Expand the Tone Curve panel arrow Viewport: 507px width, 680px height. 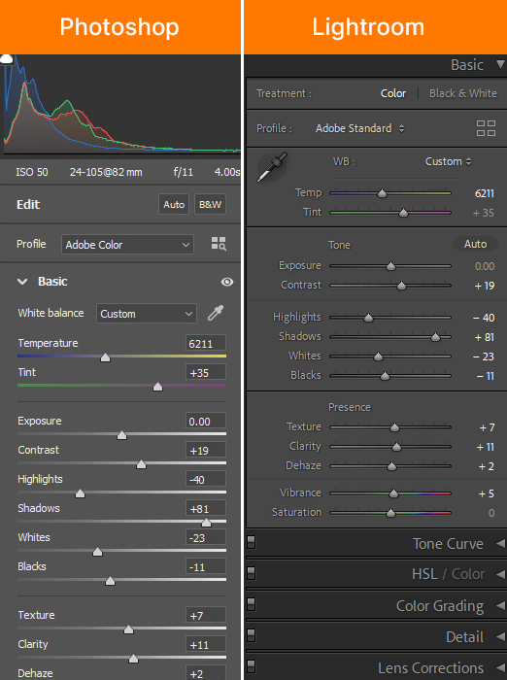(500, 543)
